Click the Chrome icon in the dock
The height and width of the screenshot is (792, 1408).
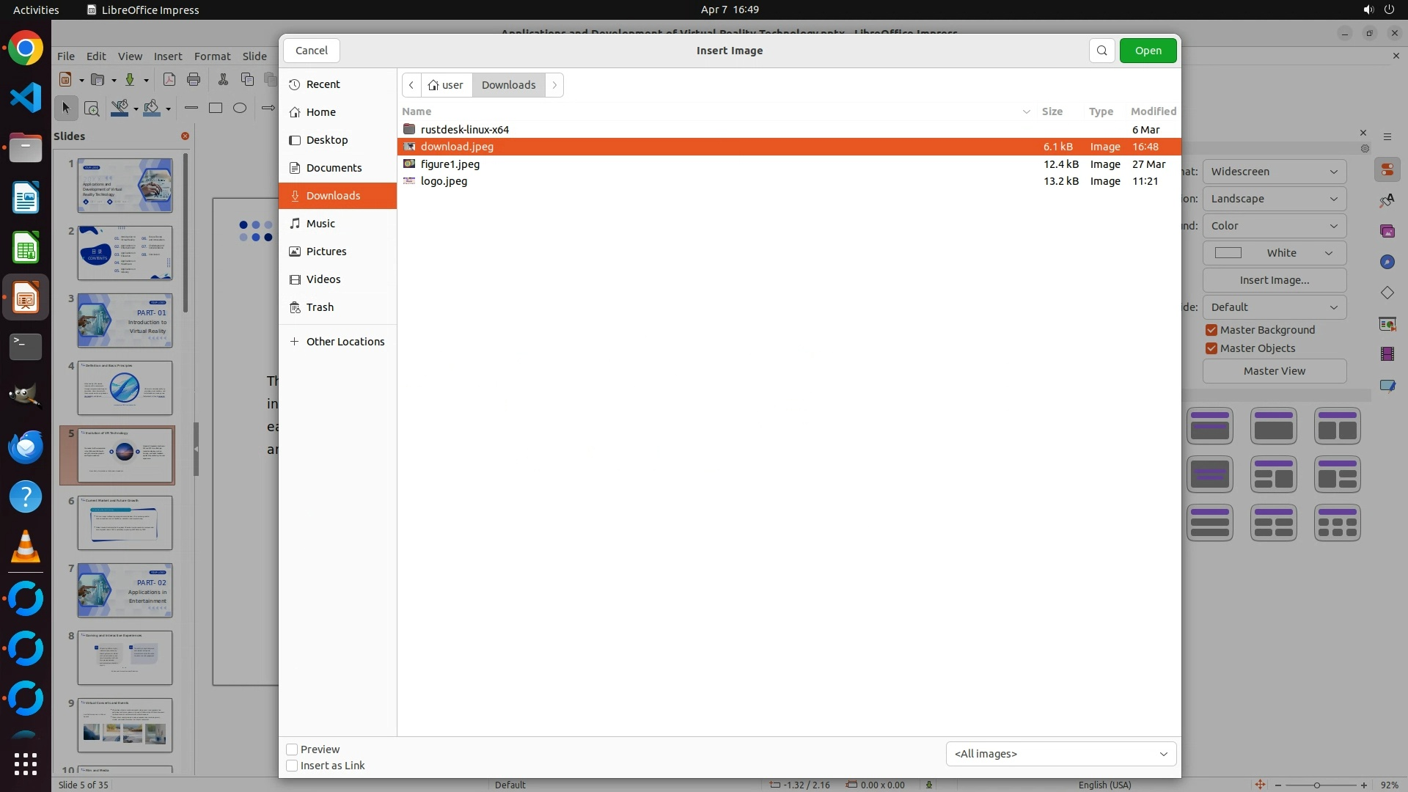tap(26, 48)
